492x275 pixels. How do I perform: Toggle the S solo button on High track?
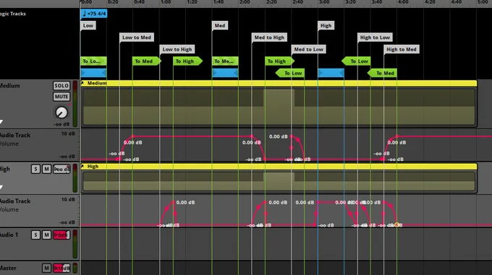click(x=35, y=169)
